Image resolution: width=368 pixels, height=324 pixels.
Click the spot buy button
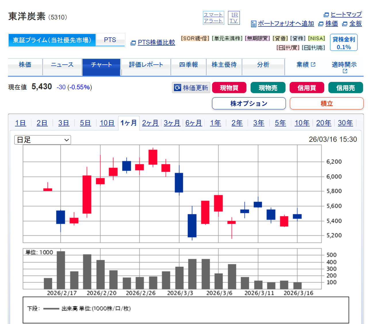coord(229,88)
